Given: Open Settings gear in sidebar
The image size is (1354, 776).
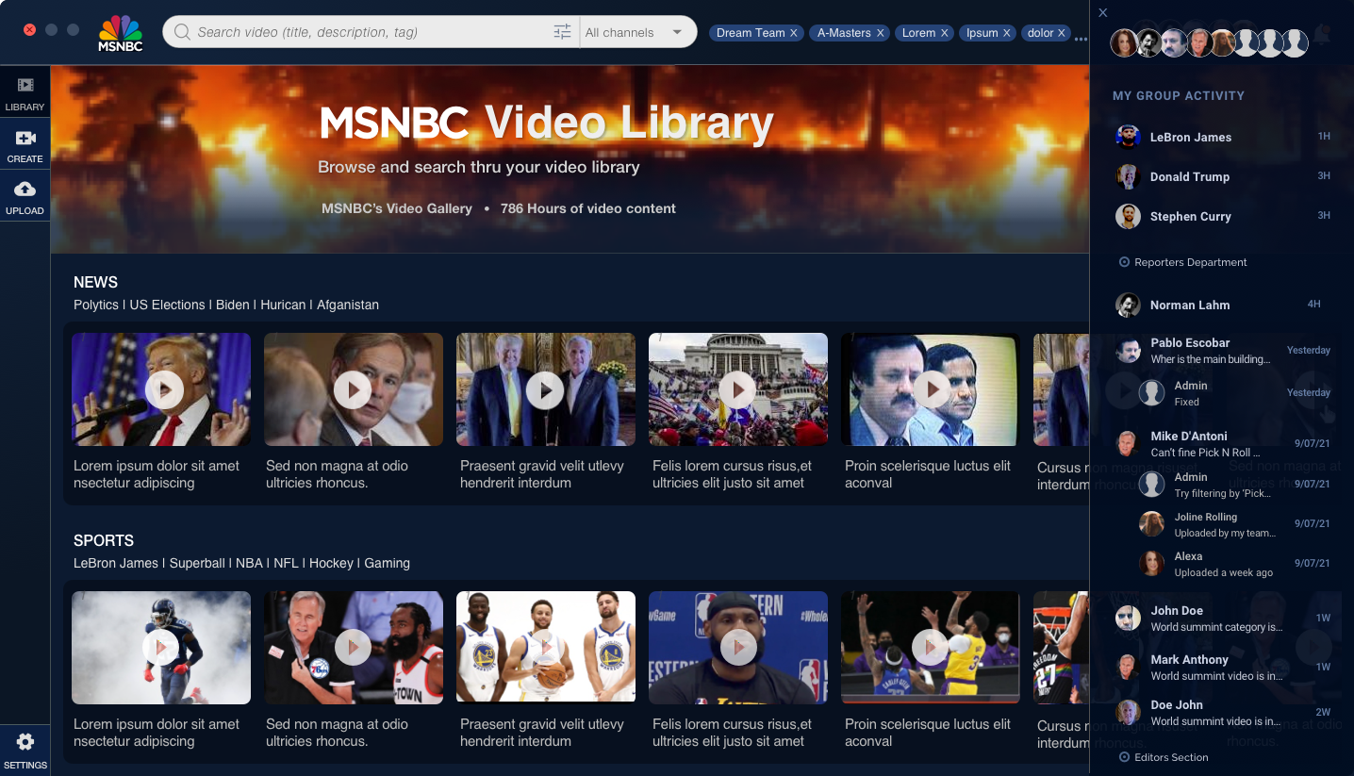Looking at the screenshot, I should (x=25, y=749).
